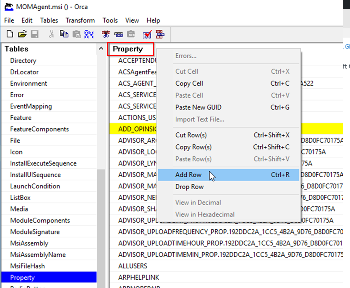The width and height of the screenshot is (350, 288).
Task: Open the Tables menu in menu bar
Action: pyautogui.click(x=49, y=20)
